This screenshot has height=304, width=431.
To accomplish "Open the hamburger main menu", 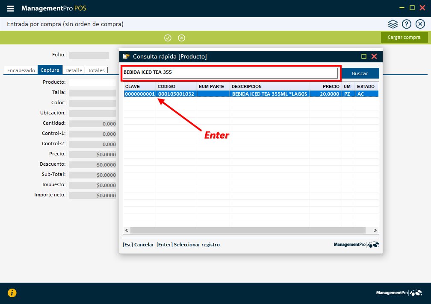I will click(x=10, y=9).
